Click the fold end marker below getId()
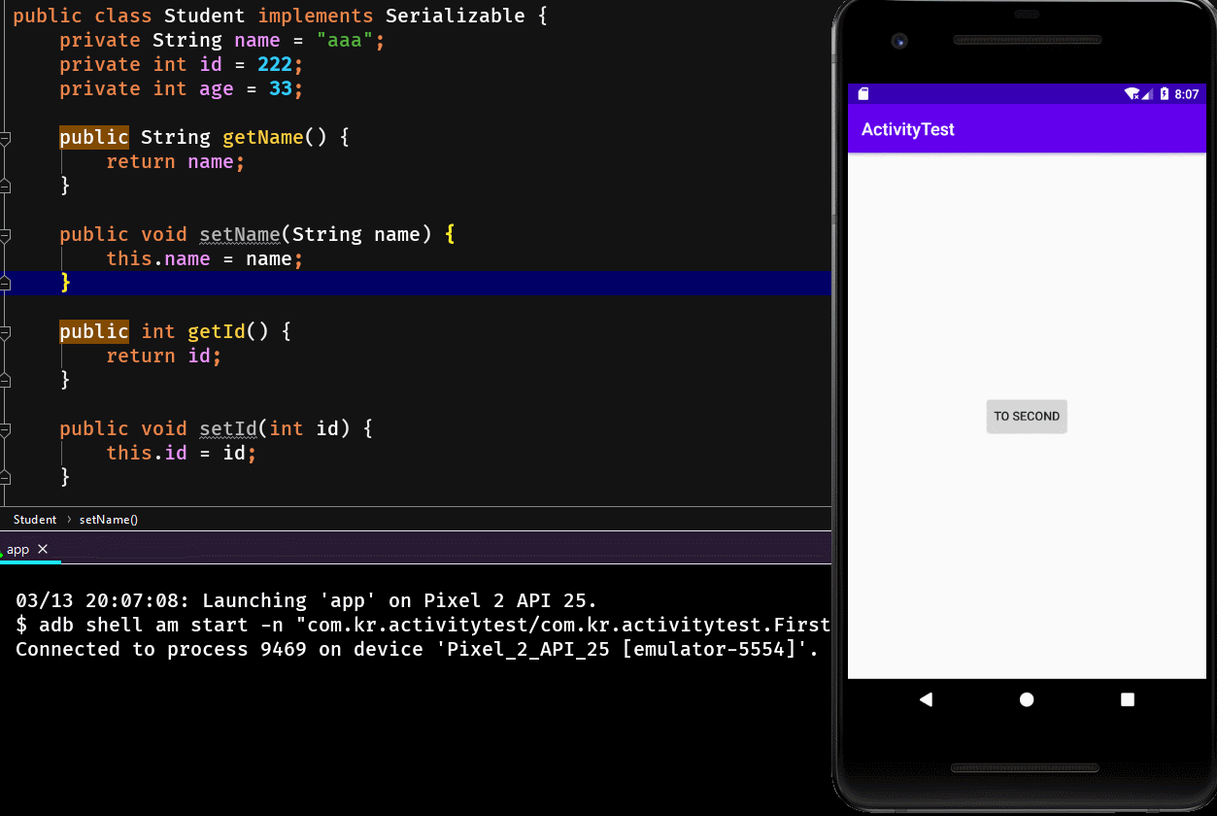1217x816 pixels. (x=5, y=380)
